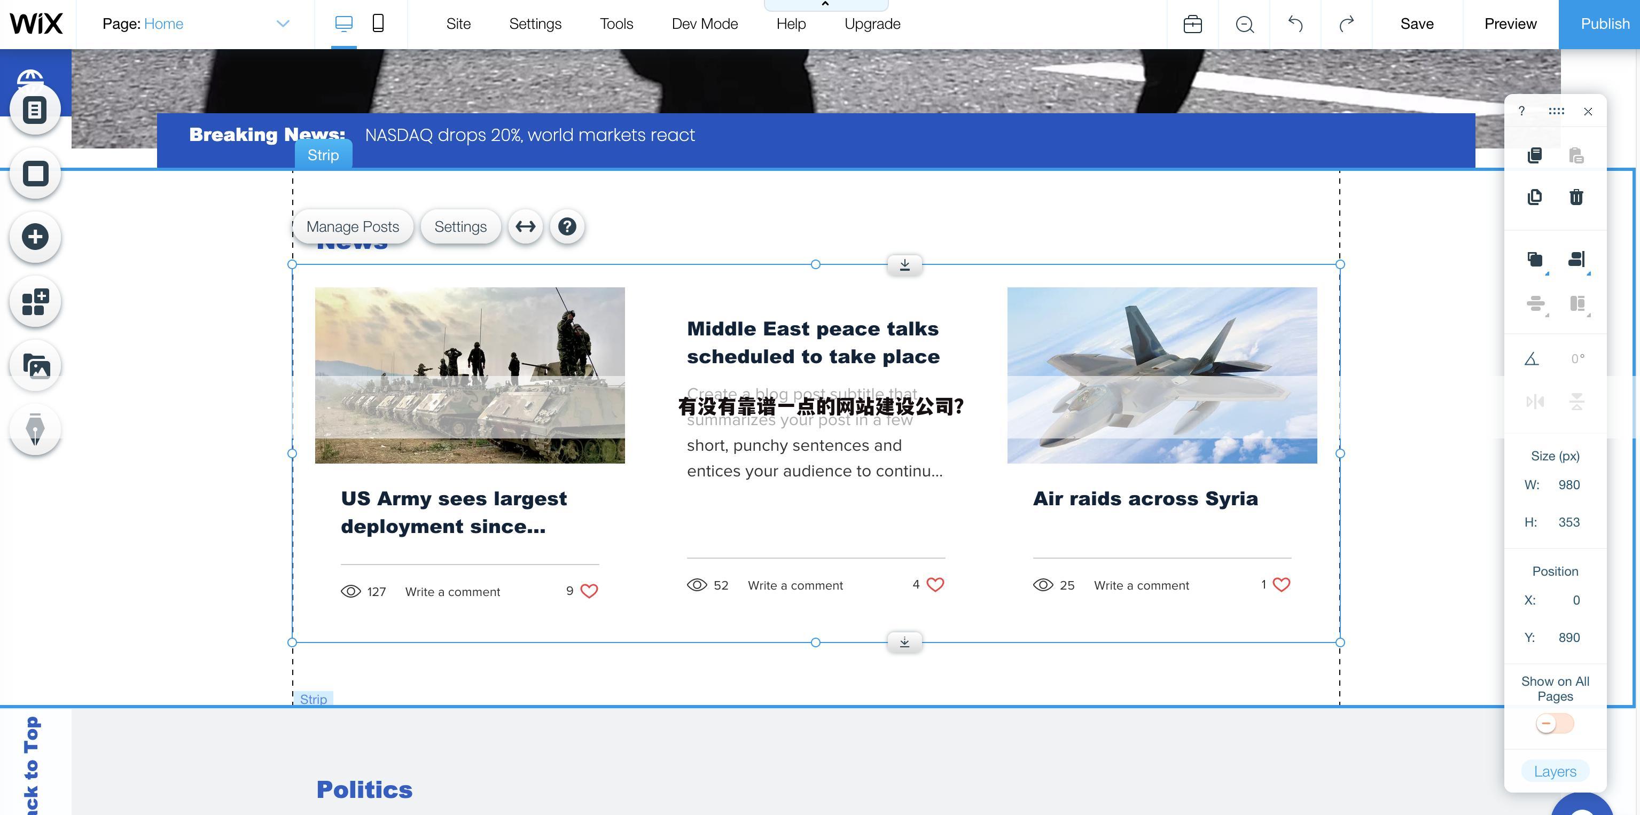
Task: Publish the site
Action: (1599, 24)
